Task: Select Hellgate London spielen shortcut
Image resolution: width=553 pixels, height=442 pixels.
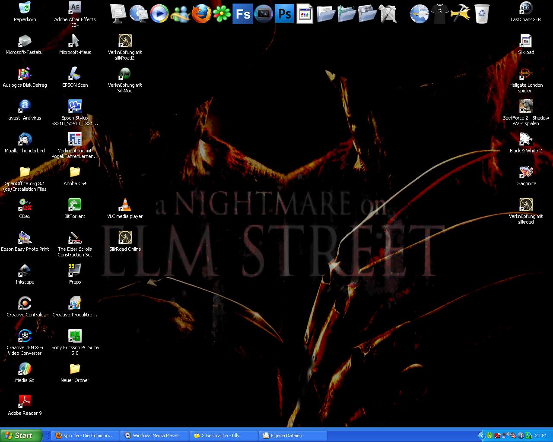Action: (526, 74)
